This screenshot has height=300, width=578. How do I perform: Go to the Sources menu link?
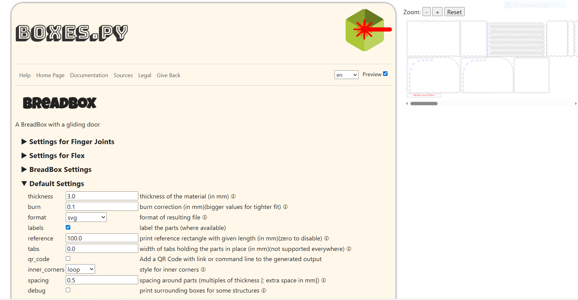point(123,75)
